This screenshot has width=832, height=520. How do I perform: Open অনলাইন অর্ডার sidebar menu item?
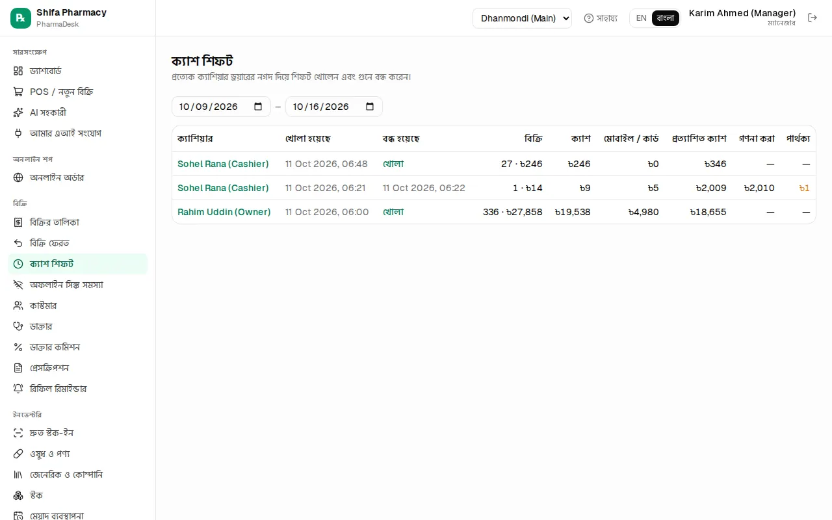(78, 177)
